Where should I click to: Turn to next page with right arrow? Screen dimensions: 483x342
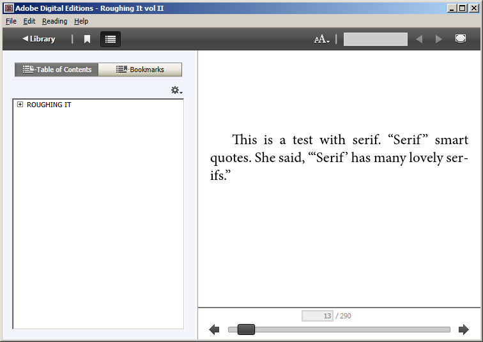pos(464,329)
